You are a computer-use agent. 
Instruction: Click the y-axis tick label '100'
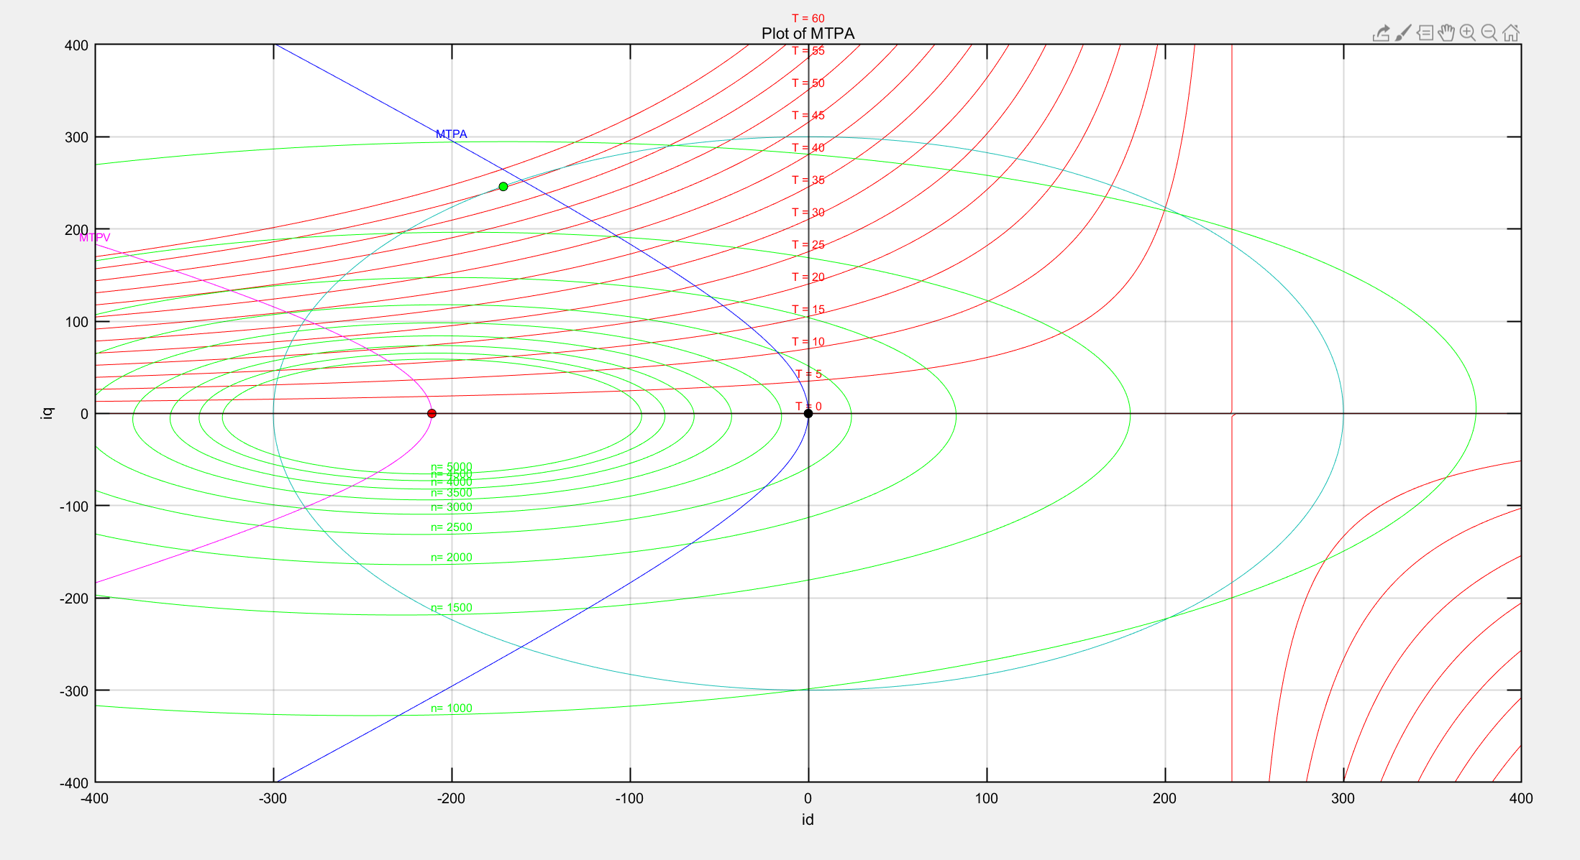point(76,322)
